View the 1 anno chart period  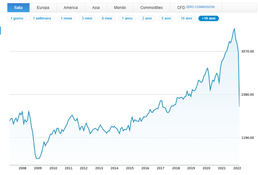click(x=127, y=18)
